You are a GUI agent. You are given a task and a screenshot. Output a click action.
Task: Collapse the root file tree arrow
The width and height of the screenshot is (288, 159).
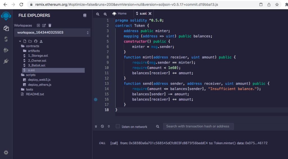(20, 41)
